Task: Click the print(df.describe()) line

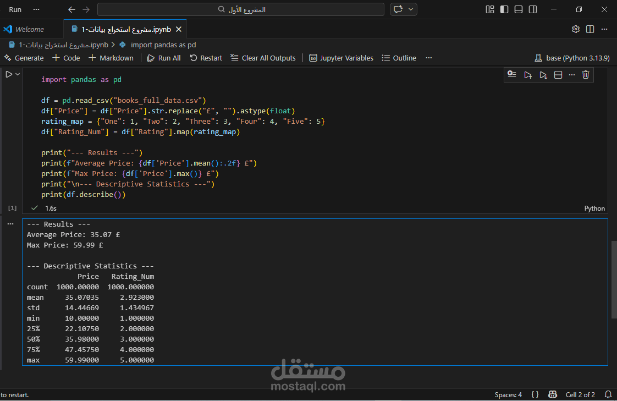Action: tap(84, 194)
